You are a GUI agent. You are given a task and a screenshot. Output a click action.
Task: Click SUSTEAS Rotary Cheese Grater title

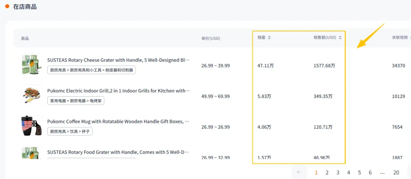point(118,60)
